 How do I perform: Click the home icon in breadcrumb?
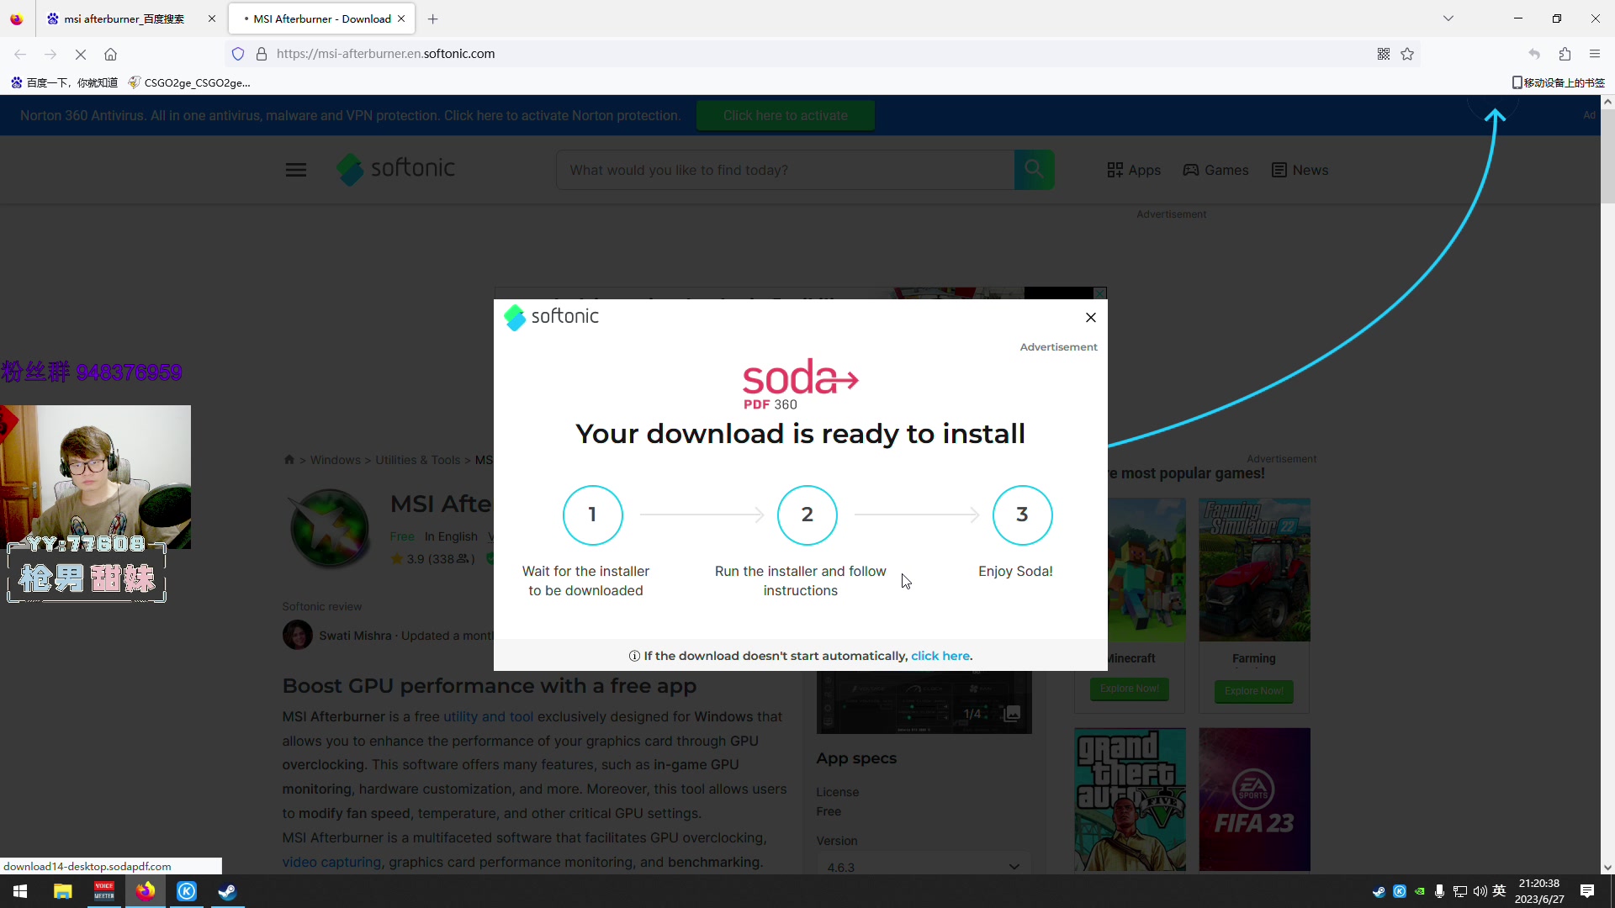289,460
